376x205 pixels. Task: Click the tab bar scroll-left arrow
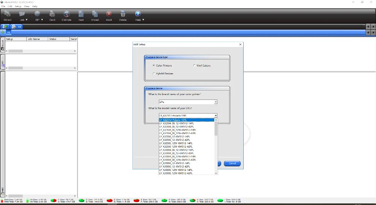(x=368, y=27)
